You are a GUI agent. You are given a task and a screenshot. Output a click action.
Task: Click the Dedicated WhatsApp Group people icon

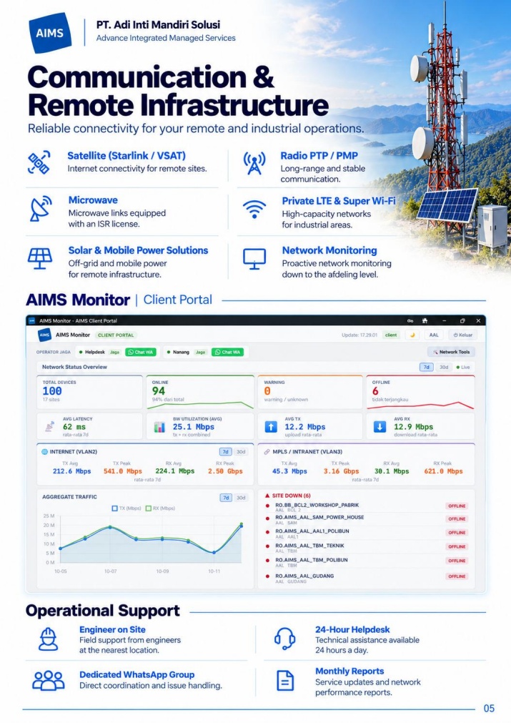click(49, 680)
